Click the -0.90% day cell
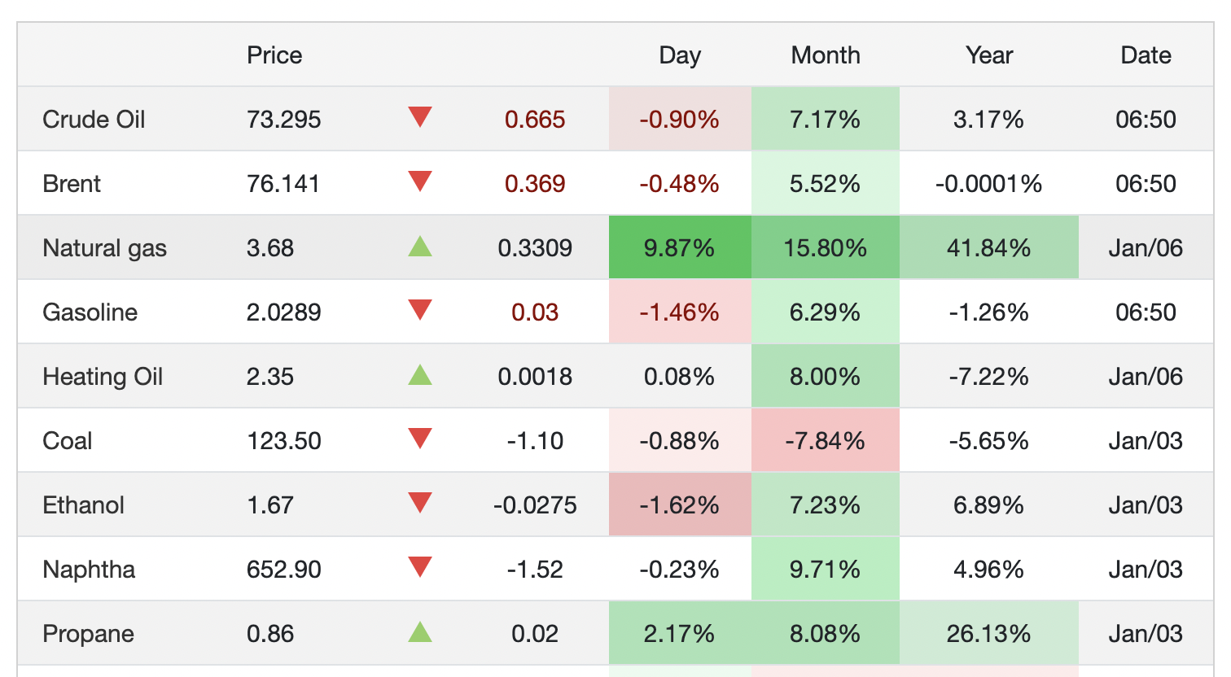The image size is (1231, 677). coord(680,120)
